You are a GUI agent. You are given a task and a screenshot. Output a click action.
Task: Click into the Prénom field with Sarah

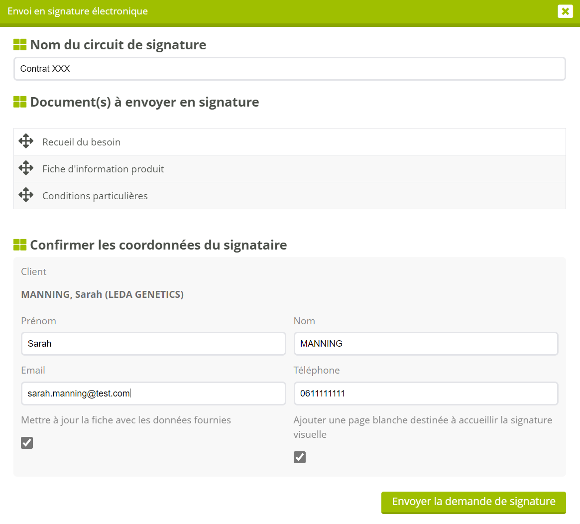pos(153,344)
